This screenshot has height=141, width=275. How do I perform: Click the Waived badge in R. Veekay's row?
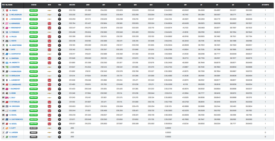(x=34, y=137)
